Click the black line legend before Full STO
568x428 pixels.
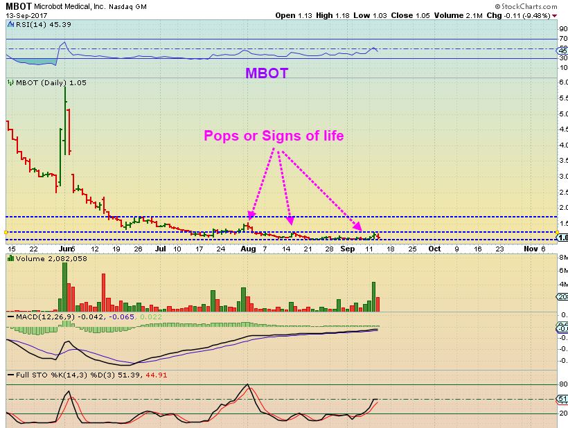[x=11, y=375]
